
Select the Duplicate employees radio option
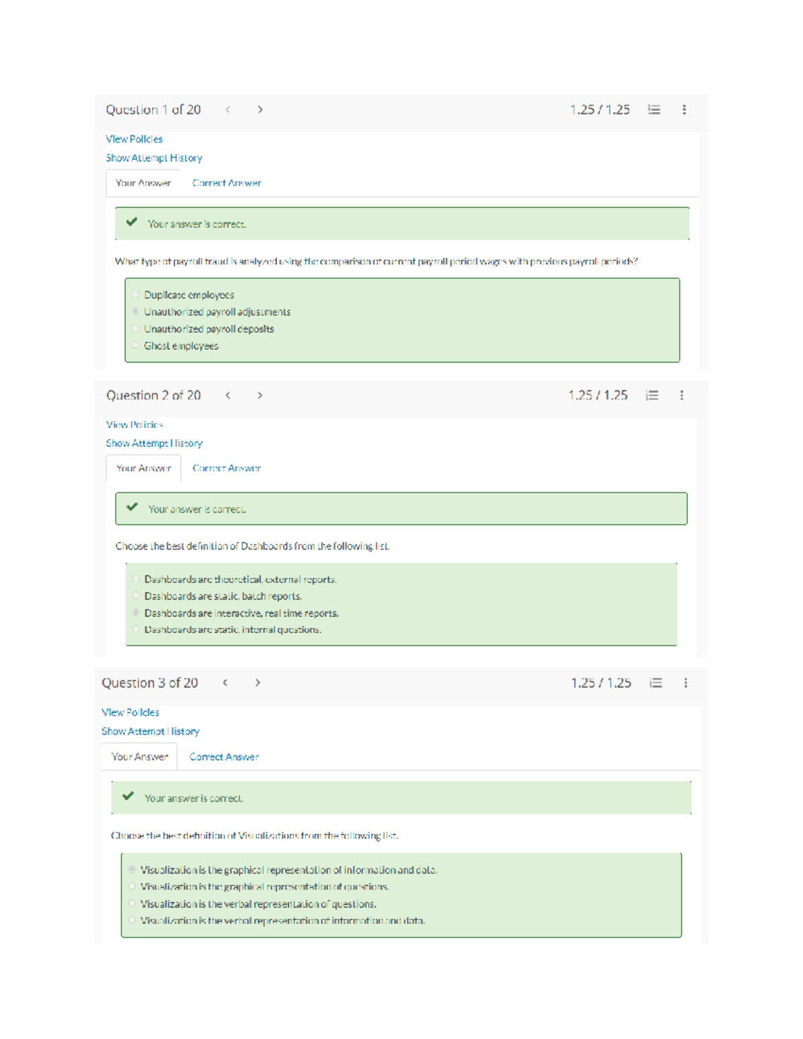point(136,295)
